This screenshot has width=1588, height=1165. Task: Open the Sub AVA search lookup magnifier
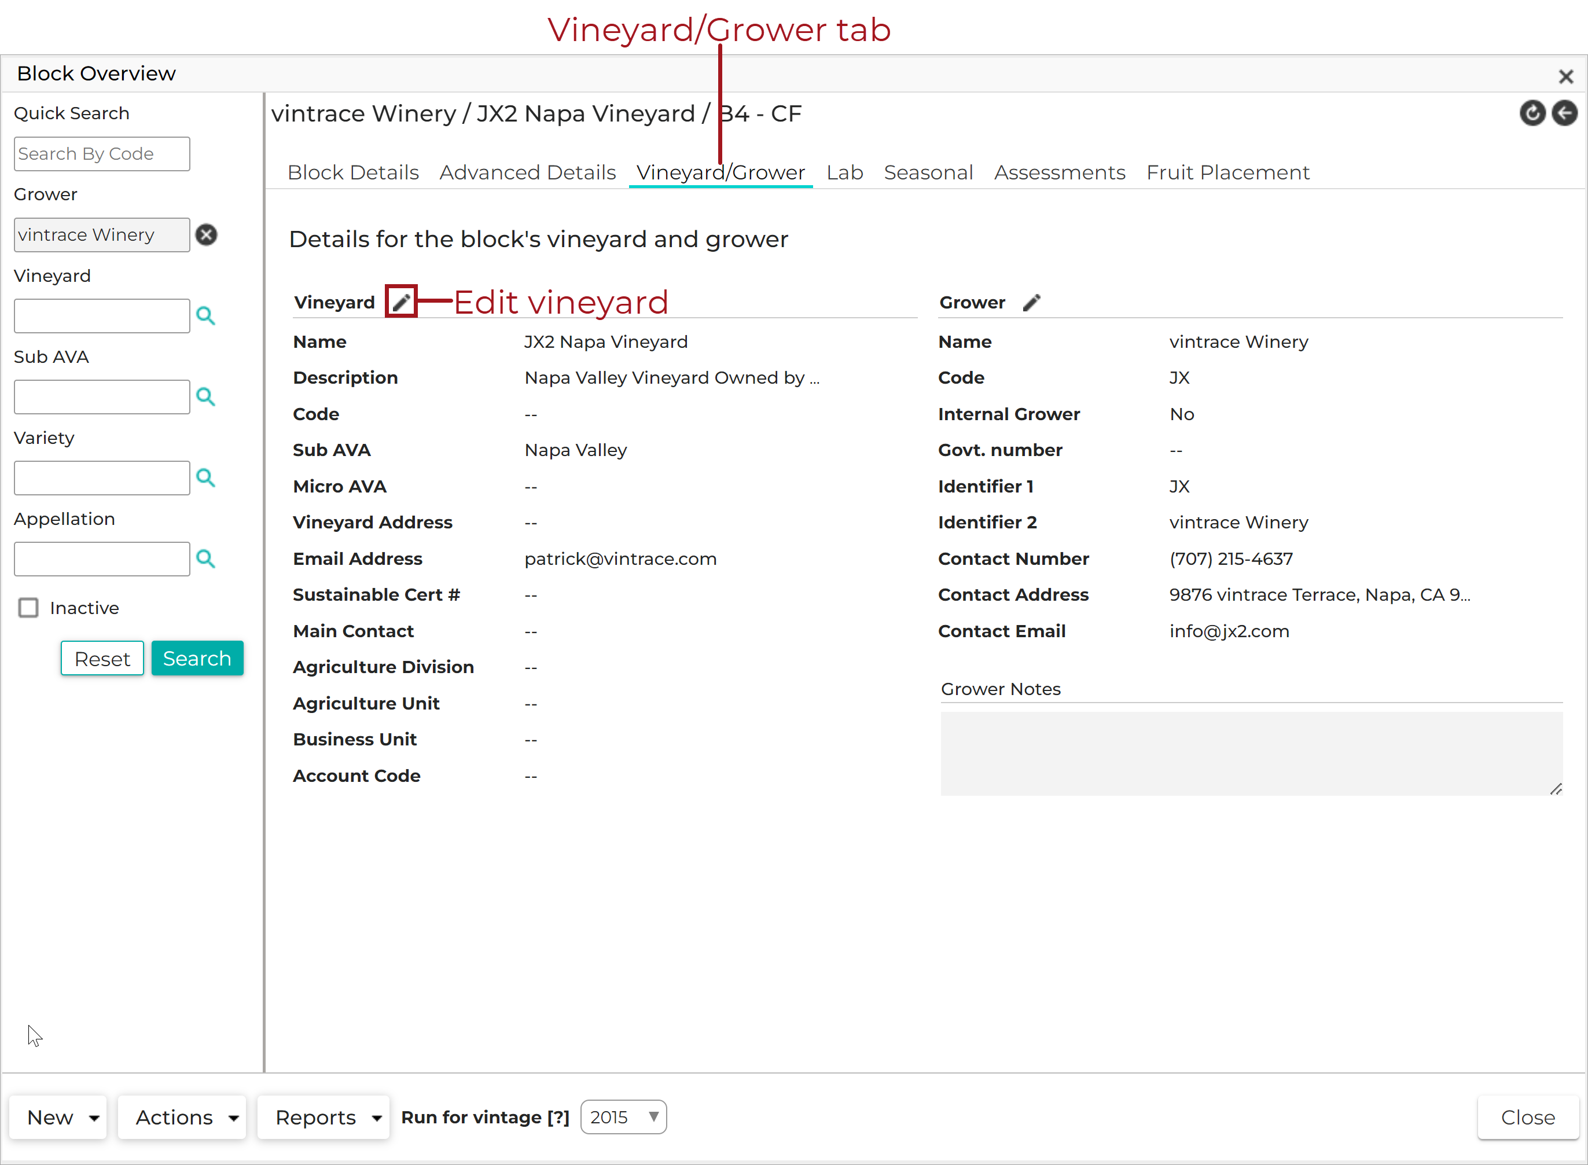point(205,396)
